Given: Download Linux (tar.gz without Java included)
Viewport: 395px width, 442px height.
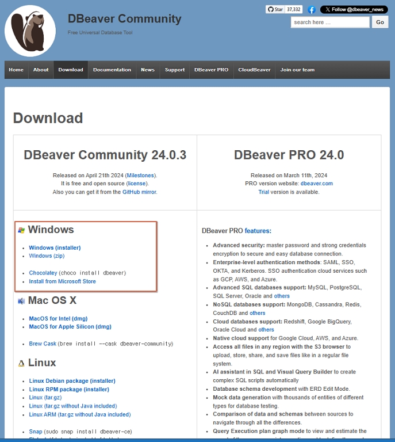Looking at the screenshot, I should (x=73, y=406).
